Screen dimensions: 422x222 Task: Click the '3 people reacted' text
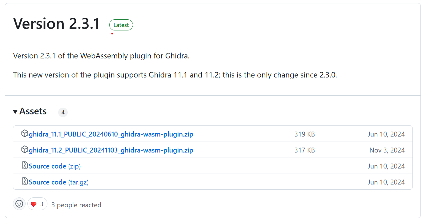(76, 205)
